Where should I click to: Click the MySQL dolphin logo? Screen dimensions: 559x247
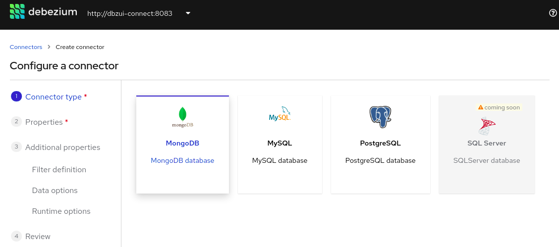pyautogui.click(x=279, y=115)
